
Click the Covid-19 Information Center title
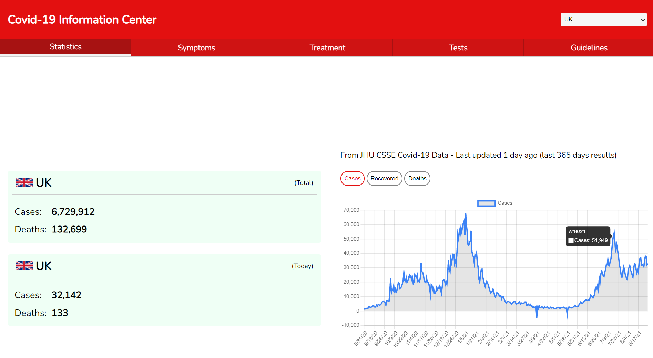pos(82,20)
